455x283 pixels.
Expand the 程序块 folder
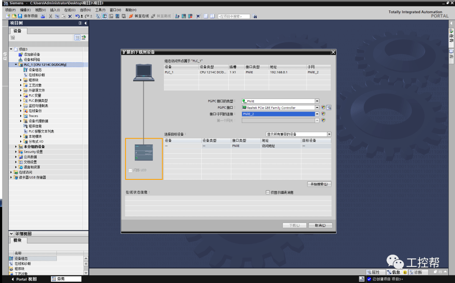point(21,80)
